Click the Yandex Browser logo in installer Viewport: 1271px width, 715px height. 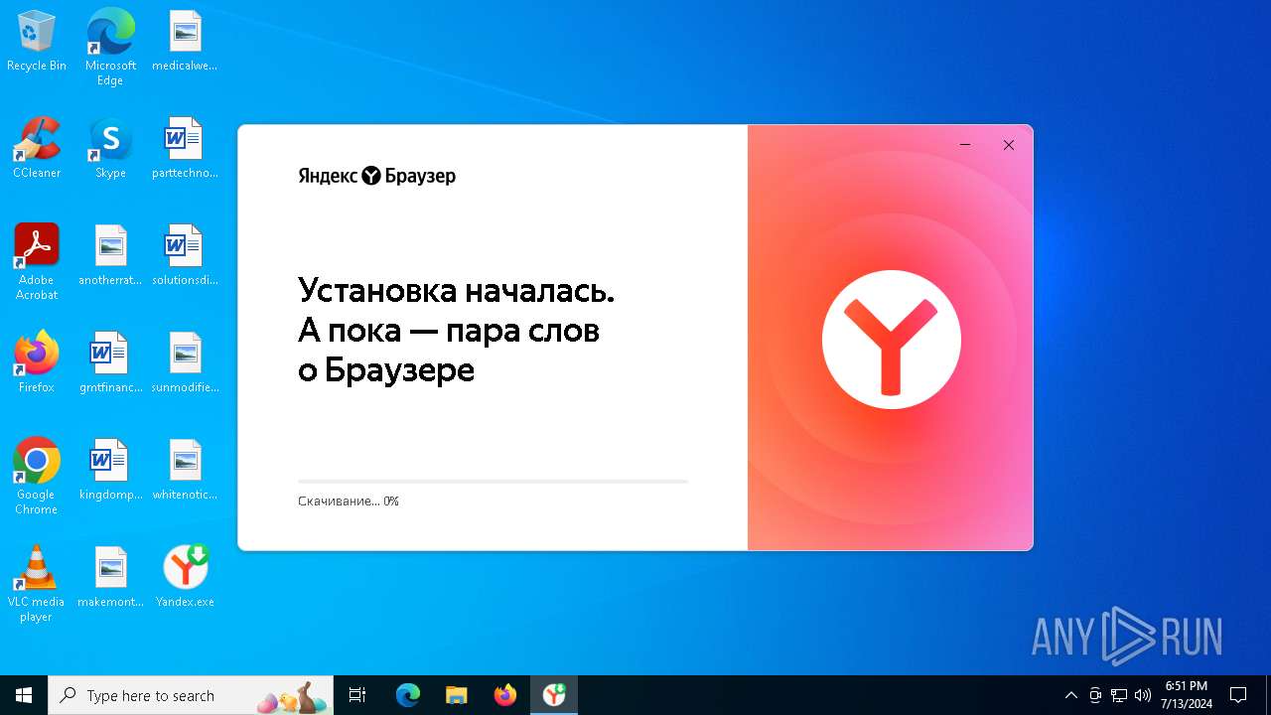point(377,176)
